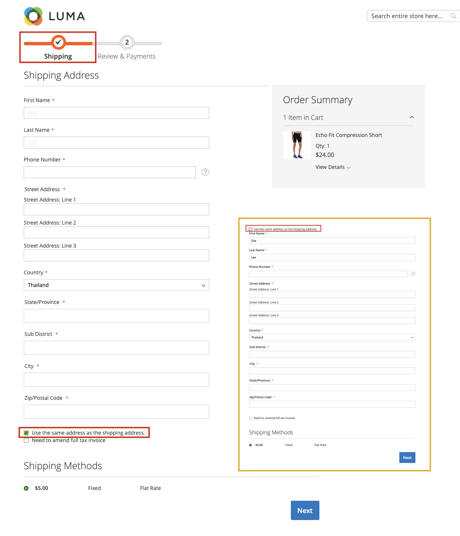Collapse the "1 Item in Cart" section
The image size is (460, 536).
coord(412,117)
